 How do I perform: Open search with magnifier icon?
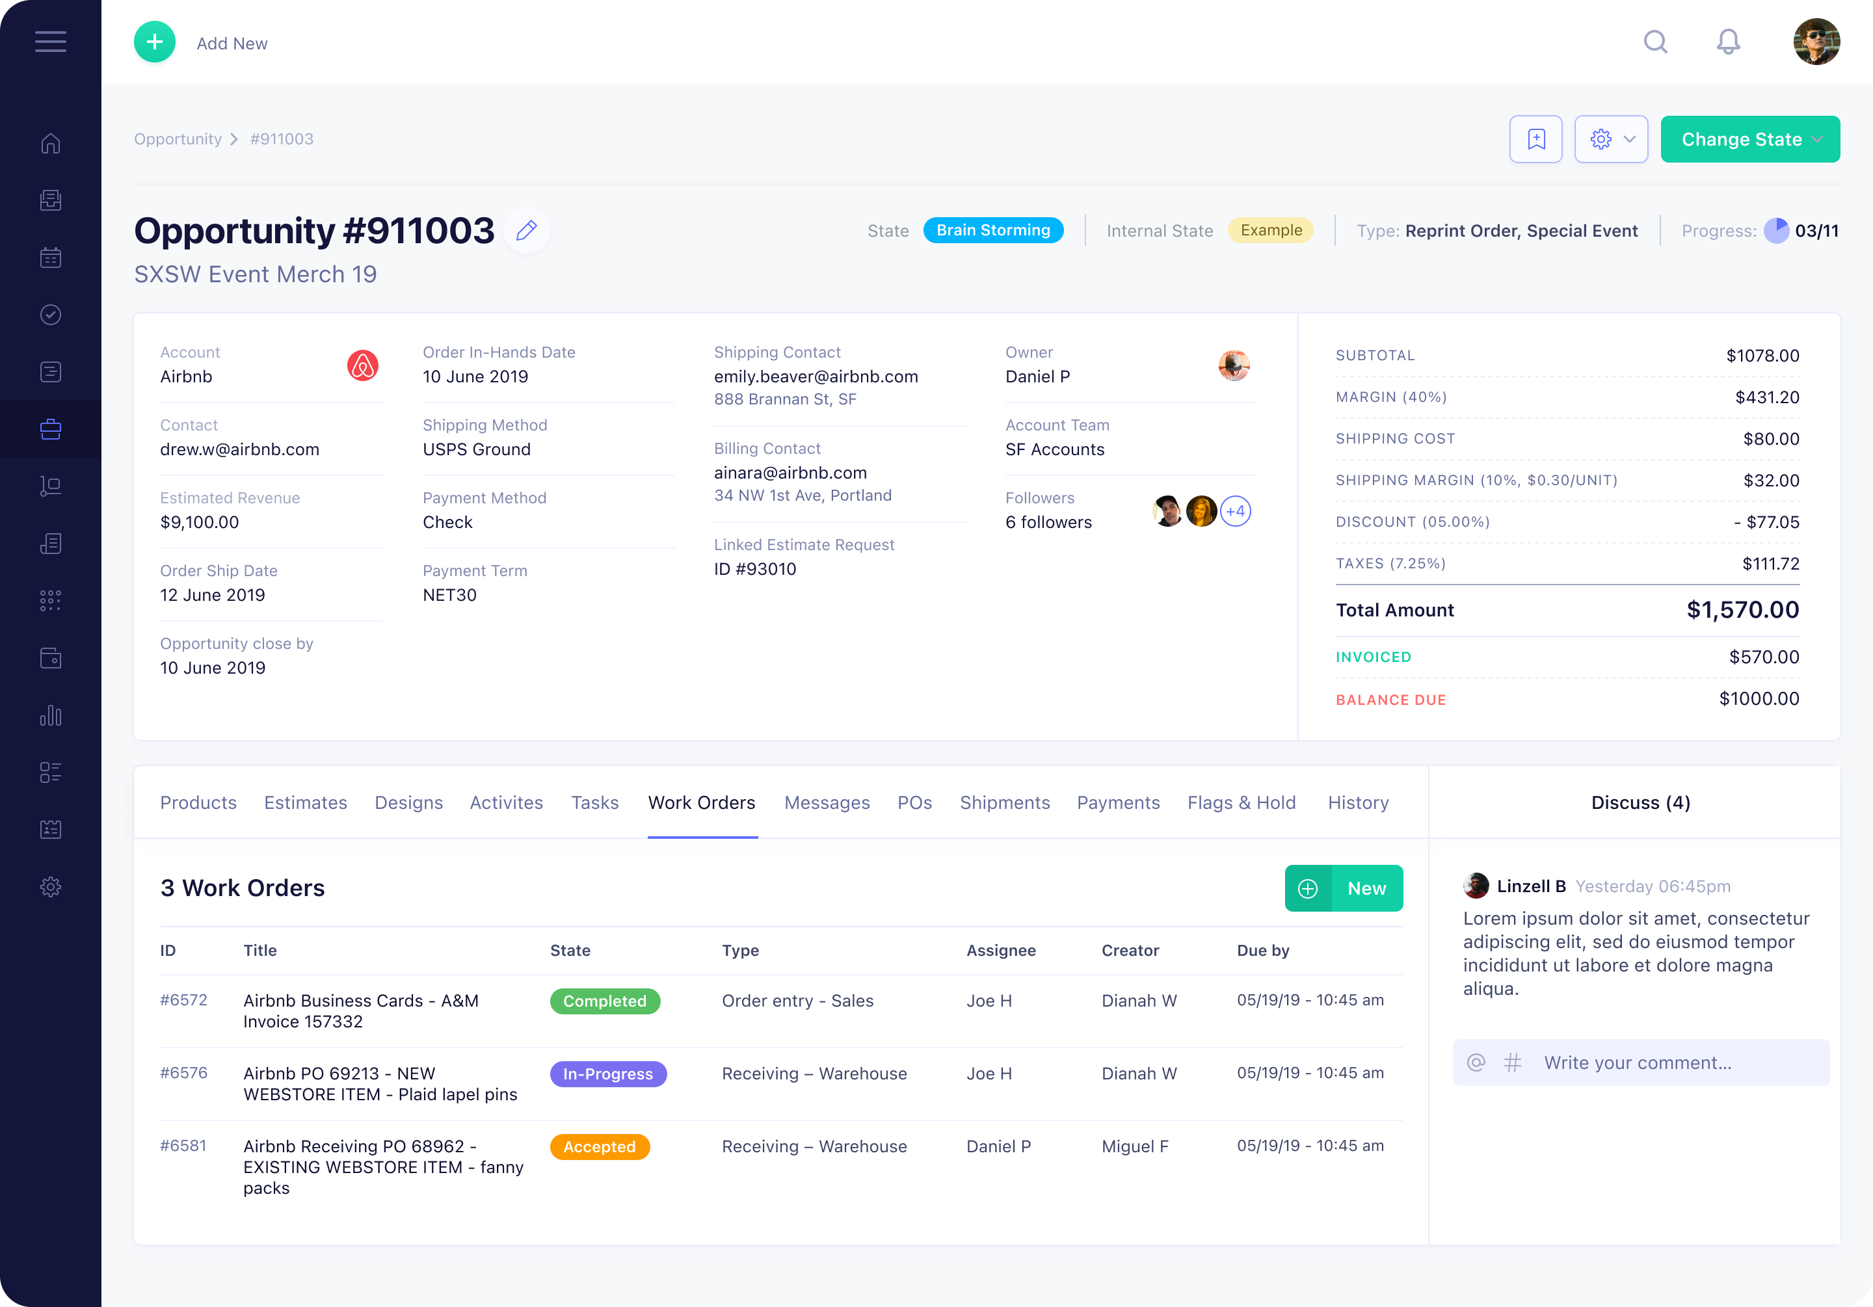click(x=1655, y=42)
